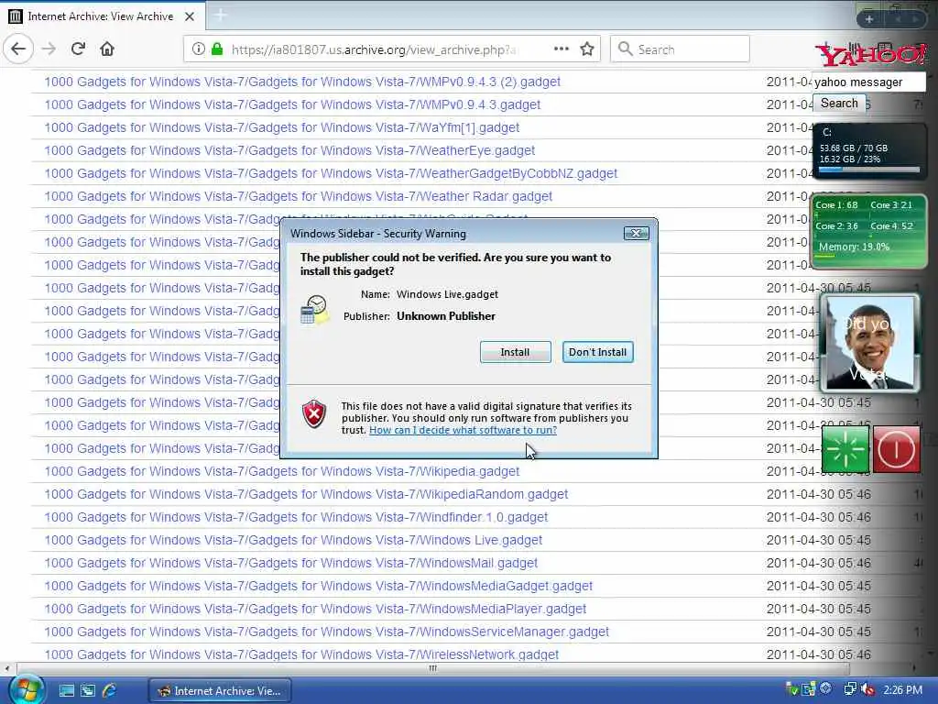Screen dimensions: 938x704
Task: Go back with the browser back arrow
Action: click(x=18, y=49)
